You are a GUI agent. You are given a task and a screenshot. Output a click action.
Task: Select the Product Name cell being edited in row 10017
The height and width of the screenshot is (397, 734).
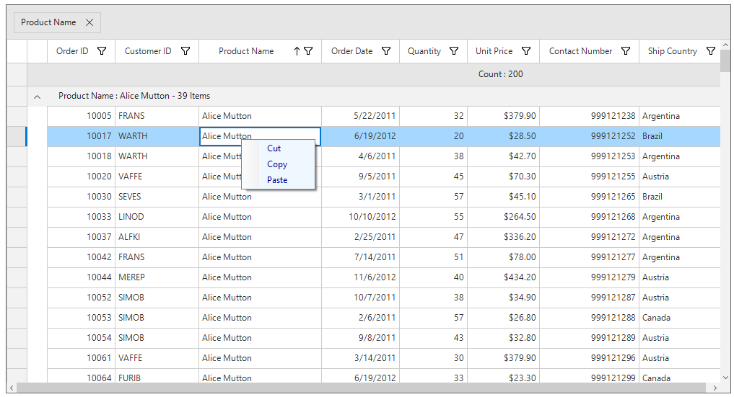[261, 136]
